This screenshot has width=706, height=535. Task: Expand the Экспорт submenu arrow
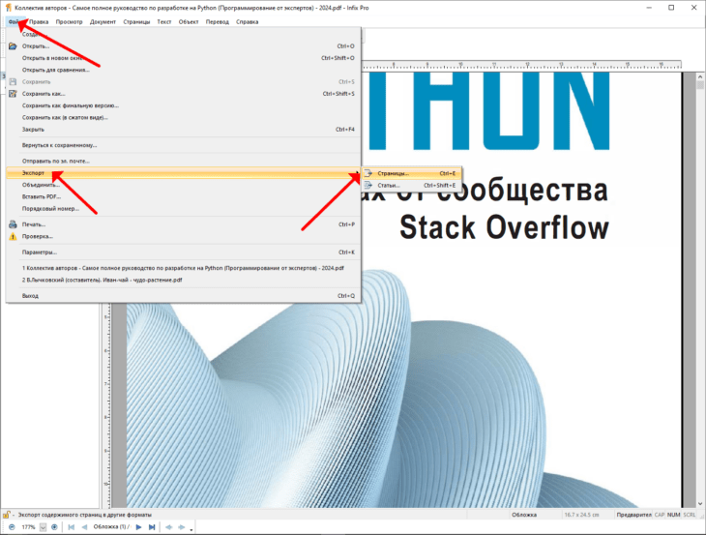[357, 173]
